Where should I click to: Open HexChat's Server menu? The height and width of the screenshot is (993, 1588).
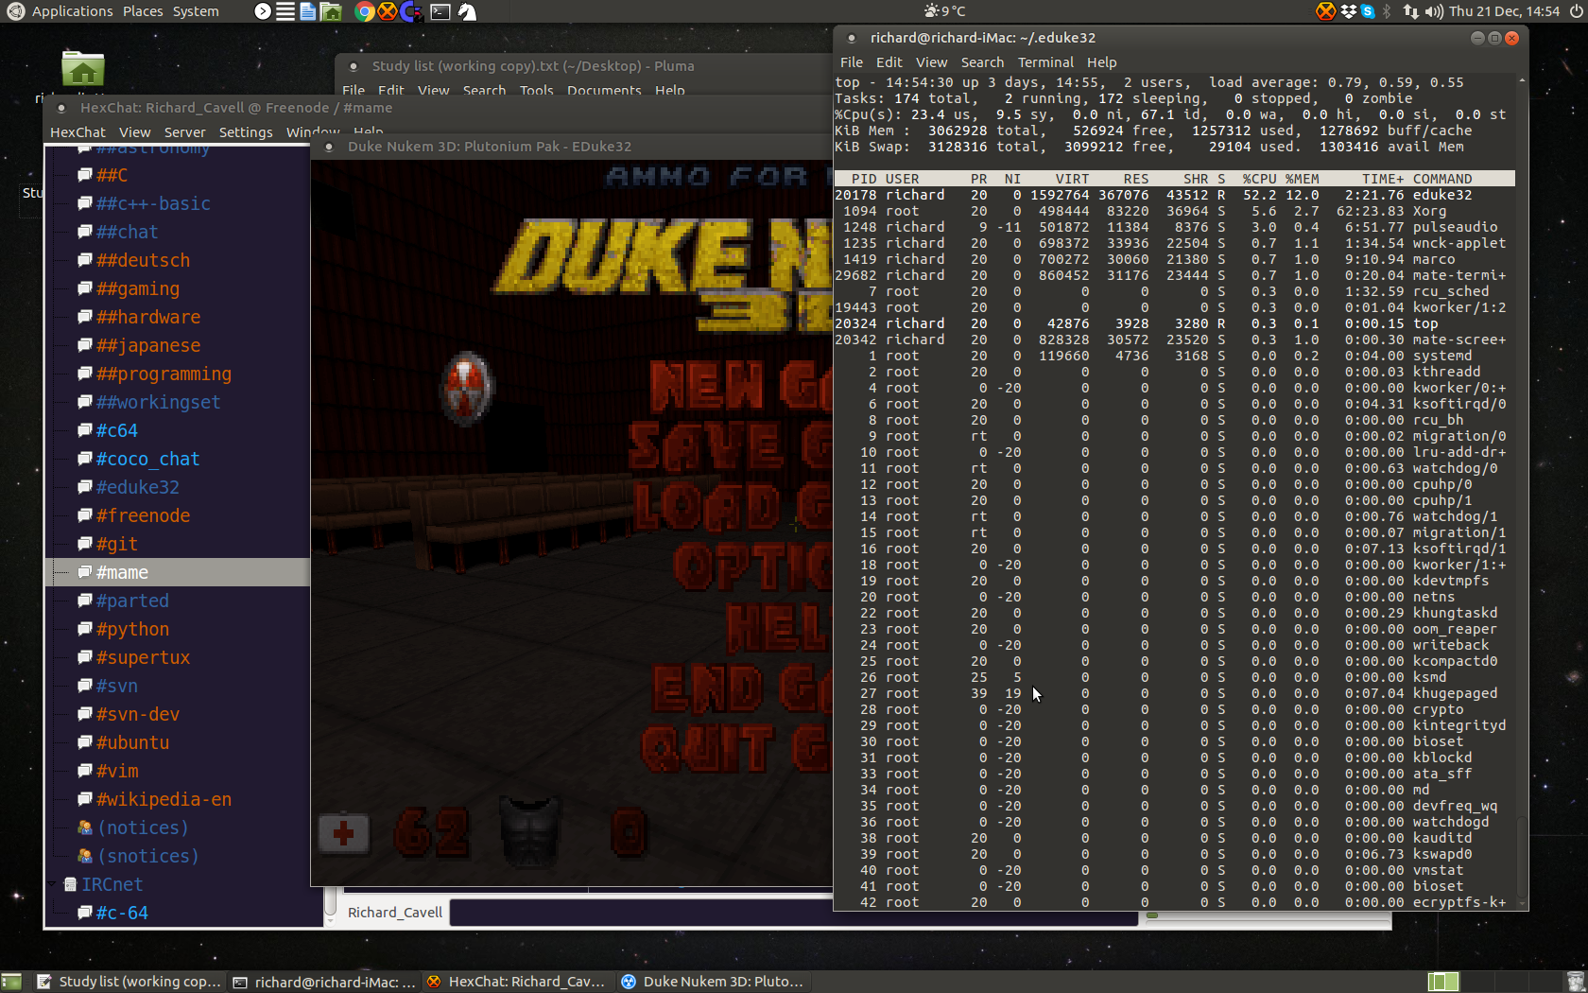(184, 132)
